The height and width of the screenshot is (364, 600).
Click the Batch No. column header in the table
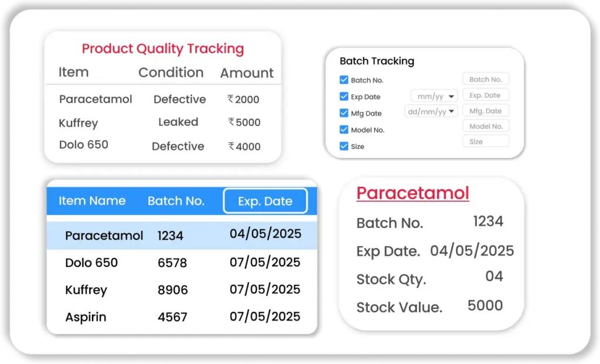(176, 201)
